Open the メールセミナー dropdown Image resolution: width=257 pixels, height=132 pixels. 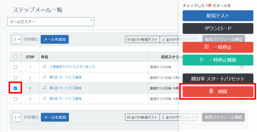pos(51,22)
